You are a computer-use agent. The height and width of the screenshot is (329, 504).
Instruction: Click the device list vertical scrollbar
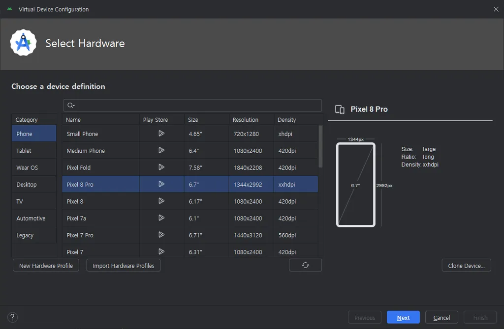point(320,146)
